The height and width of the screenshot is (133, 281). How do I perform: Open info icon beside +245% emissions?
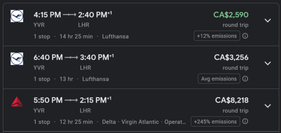point(245,122)
